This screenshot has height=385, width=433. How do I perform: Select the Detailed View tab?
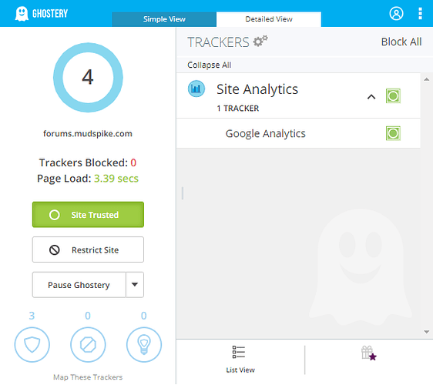[x=269, y=19]
